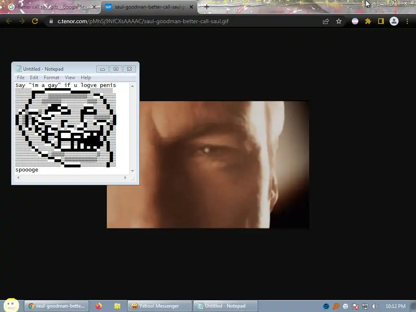Open Notepad File menu
The width and height of the screenshot is (416, 312).
pyautogui.click(x=21, y=78)
